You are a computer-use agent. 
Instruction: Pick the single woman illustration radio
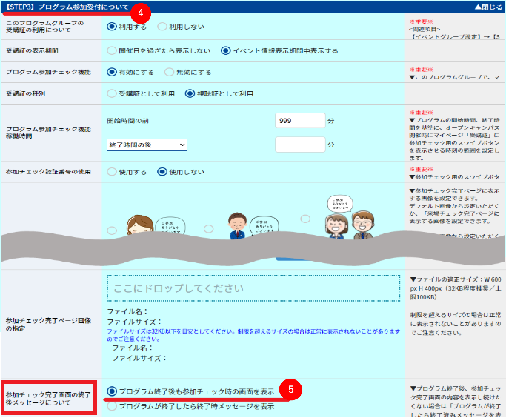(x=112, y=230)
